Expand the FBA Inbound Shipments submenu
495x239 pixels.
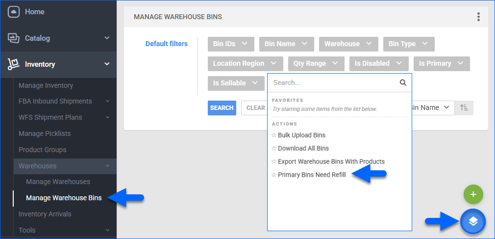coord(107,101)
